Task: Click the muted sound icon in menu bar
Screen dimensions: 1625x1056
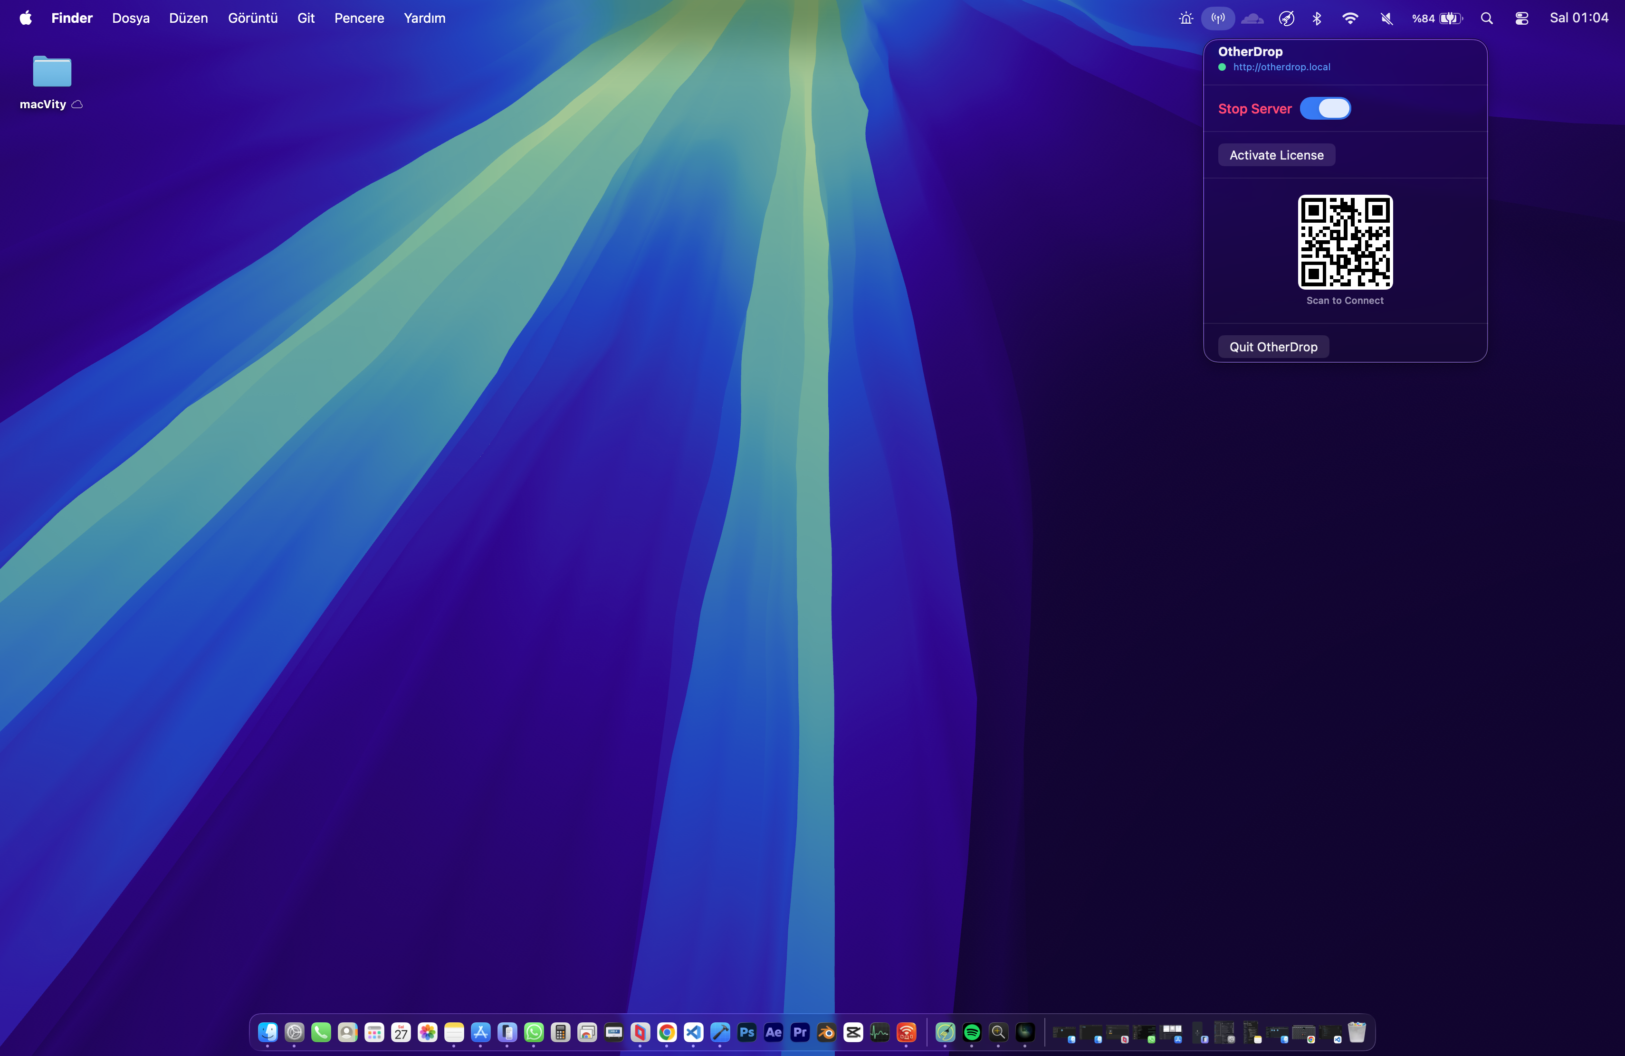Action: coord(1386,19)
